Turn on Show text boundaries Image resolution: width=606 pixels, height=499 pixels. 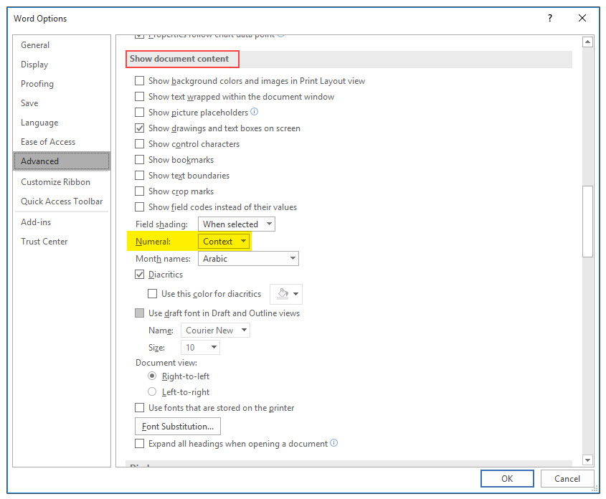139,176
